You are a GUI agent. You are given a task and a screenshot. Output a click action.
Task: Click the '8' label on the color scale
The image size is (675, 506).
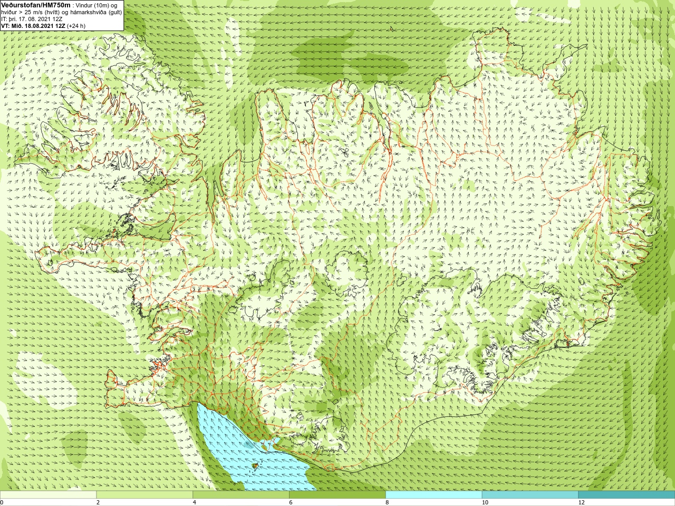point(387,502)
